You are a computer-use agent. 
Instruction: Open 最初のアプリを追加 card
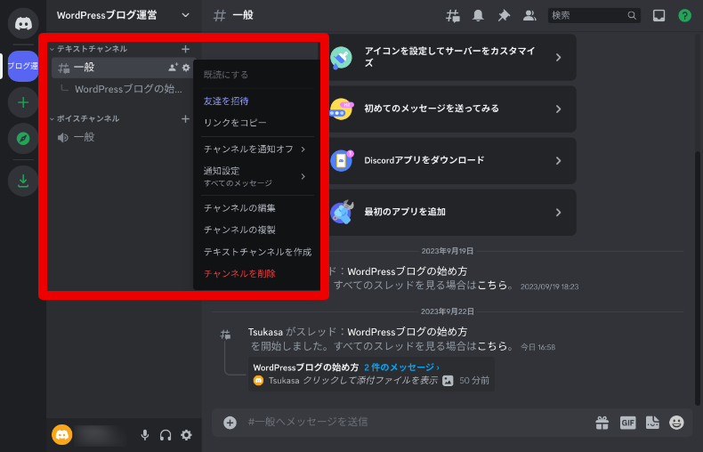pyautogui.click(x=451, y=212)
